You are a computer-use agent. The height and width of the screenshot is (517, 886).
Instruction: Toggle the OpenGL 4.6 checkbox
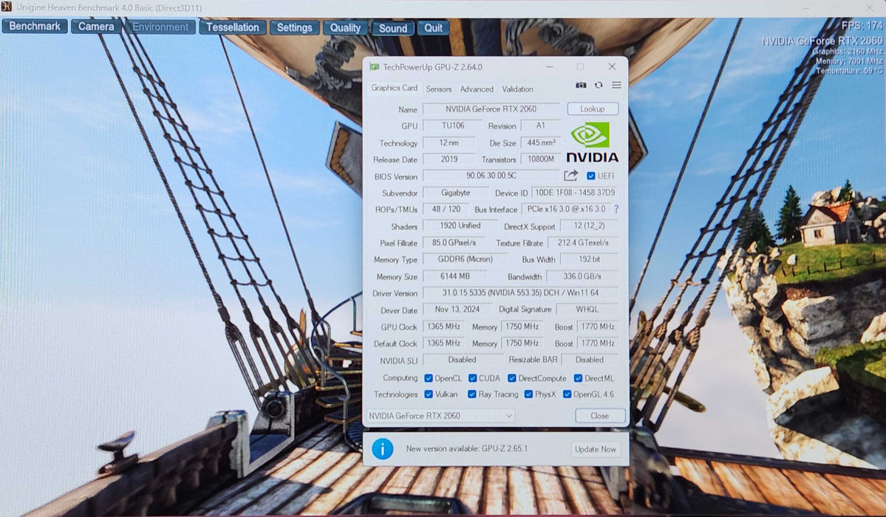pyautogui.click(x=567, y=394)
